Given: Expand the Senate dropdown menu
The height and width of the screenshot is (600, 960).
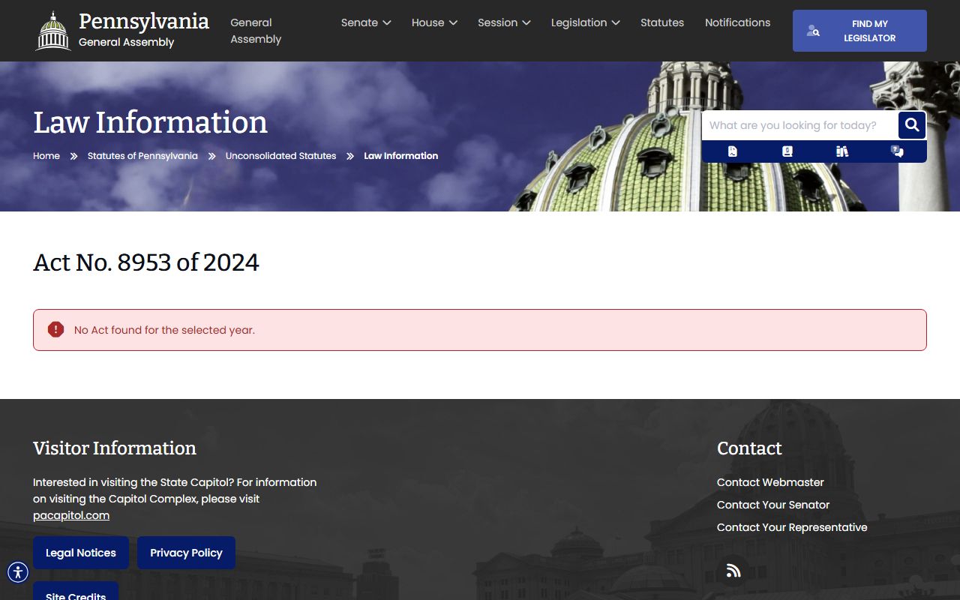Looking at the screenshot, I should point(366,22).
